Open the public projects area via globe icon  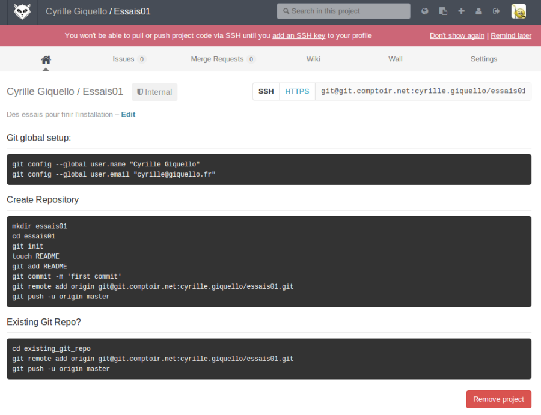click(425, 11)
